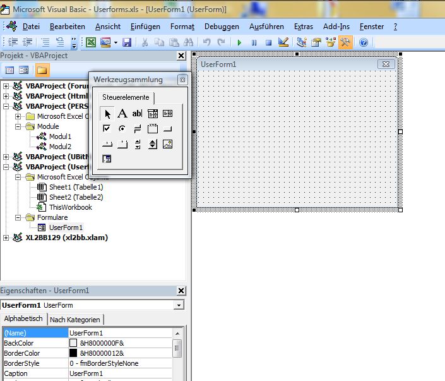This screenshot has height=381, width=445.
Task: Pick the CheckBox control tool
Action: point(107,129)
